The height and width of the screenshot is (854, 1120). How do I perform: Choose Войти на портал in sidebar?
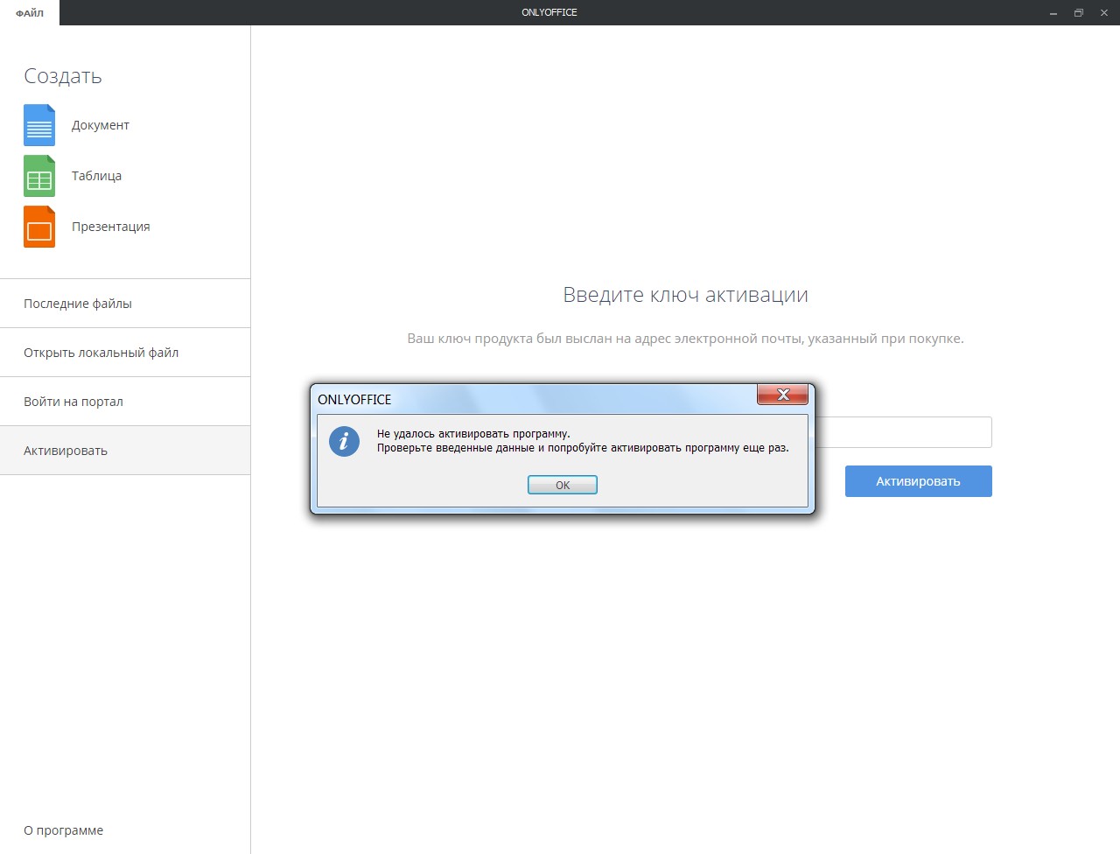(x=73, y=402)
